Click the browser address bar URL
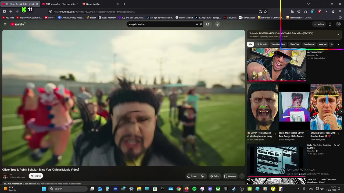The width and height of the screenshot is (344, 193). point(94,12)
